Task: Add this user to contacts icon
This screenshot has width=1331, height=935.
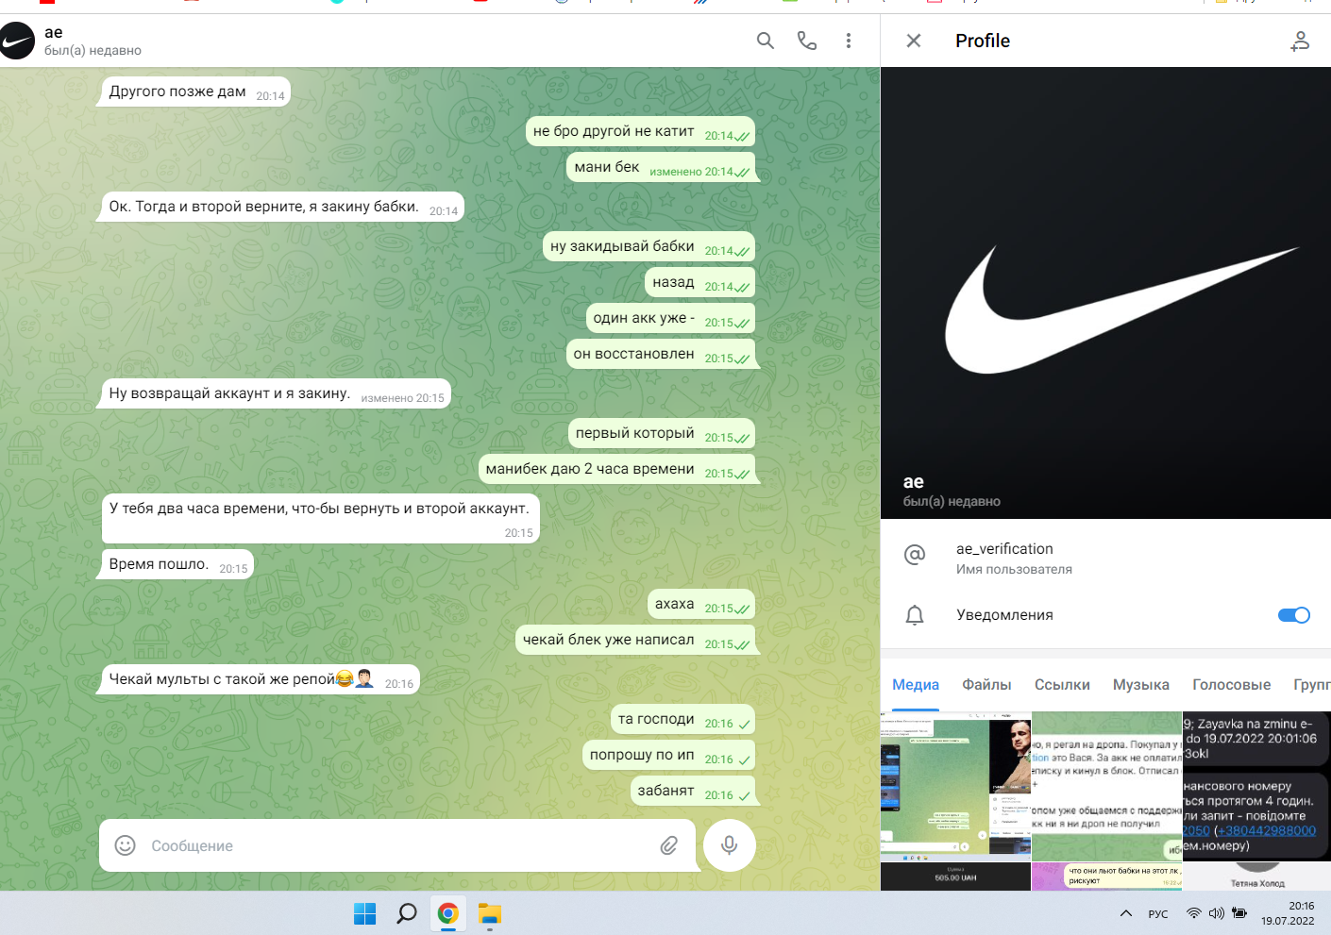Action: point(1300,41)
